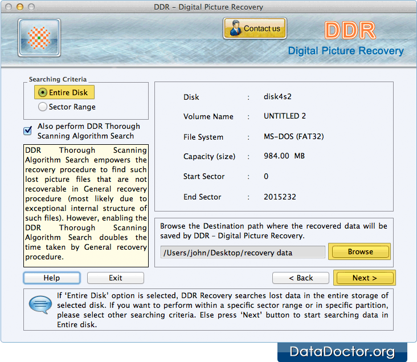417x362 pixels.
Task: Click the Start Sector value 0
Action: pyautogui.click(x=266, y=177)
